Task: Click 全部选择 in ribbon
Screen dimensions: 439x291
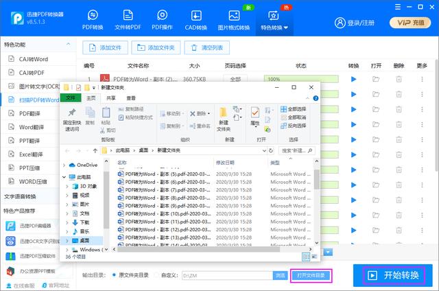Action: coord(294,109)
